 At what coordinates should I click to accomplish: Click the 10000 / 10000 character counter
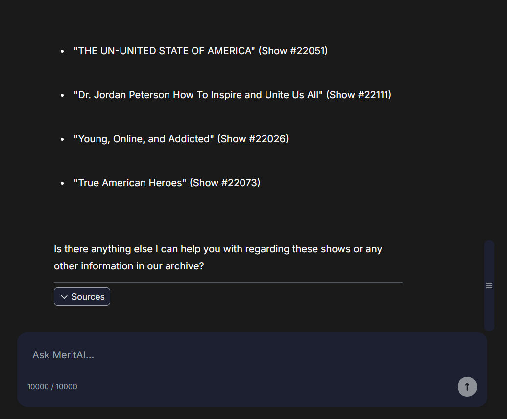coord(52,387)
